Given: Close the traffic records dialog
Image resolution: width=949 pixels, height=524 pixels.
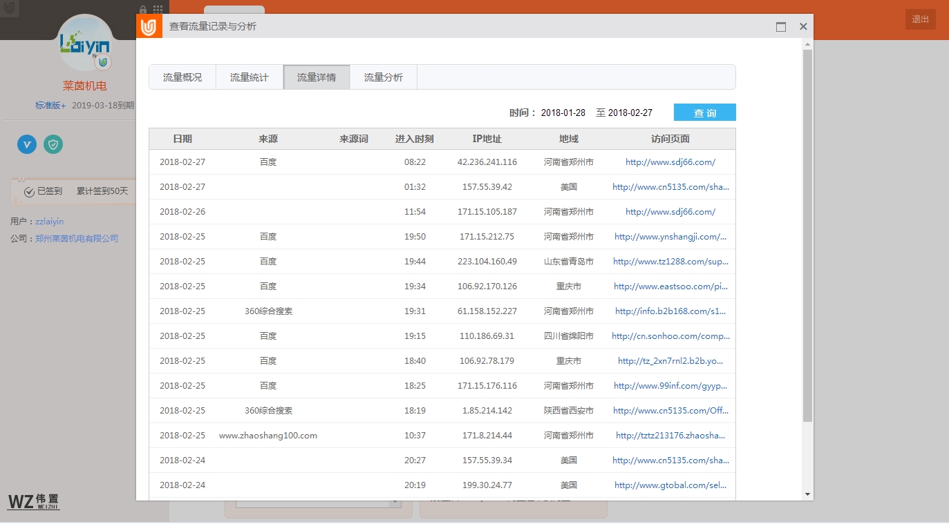Looking at the screenshot, I should pyautogui.click(x=803, y=27).
